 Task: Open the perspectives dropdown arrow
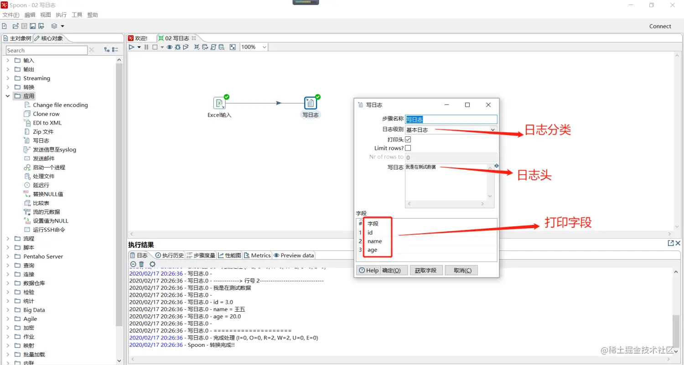tap(62, 26)
